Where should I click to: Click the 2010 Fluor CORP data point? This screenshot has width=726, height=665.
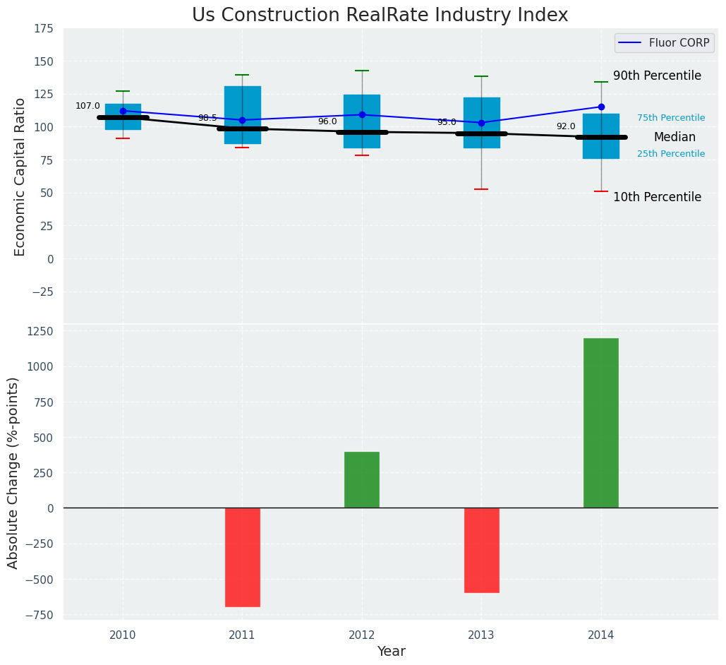point(123,111)
